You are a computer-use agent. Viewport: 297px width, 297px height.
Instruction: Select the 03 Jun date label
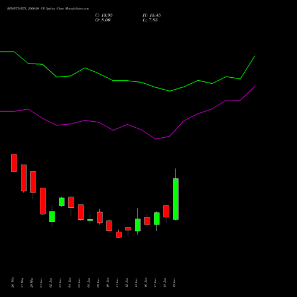click(x=61, y=283)
